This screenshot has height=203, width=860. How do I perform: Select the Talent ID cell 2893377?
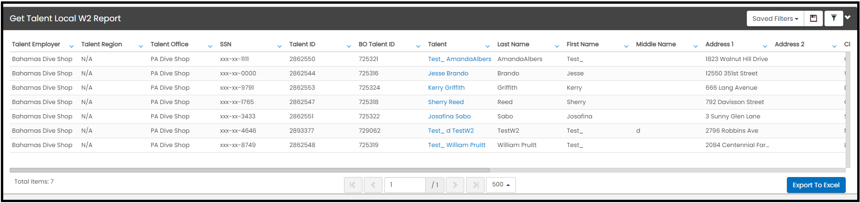(x=302, y=131)
